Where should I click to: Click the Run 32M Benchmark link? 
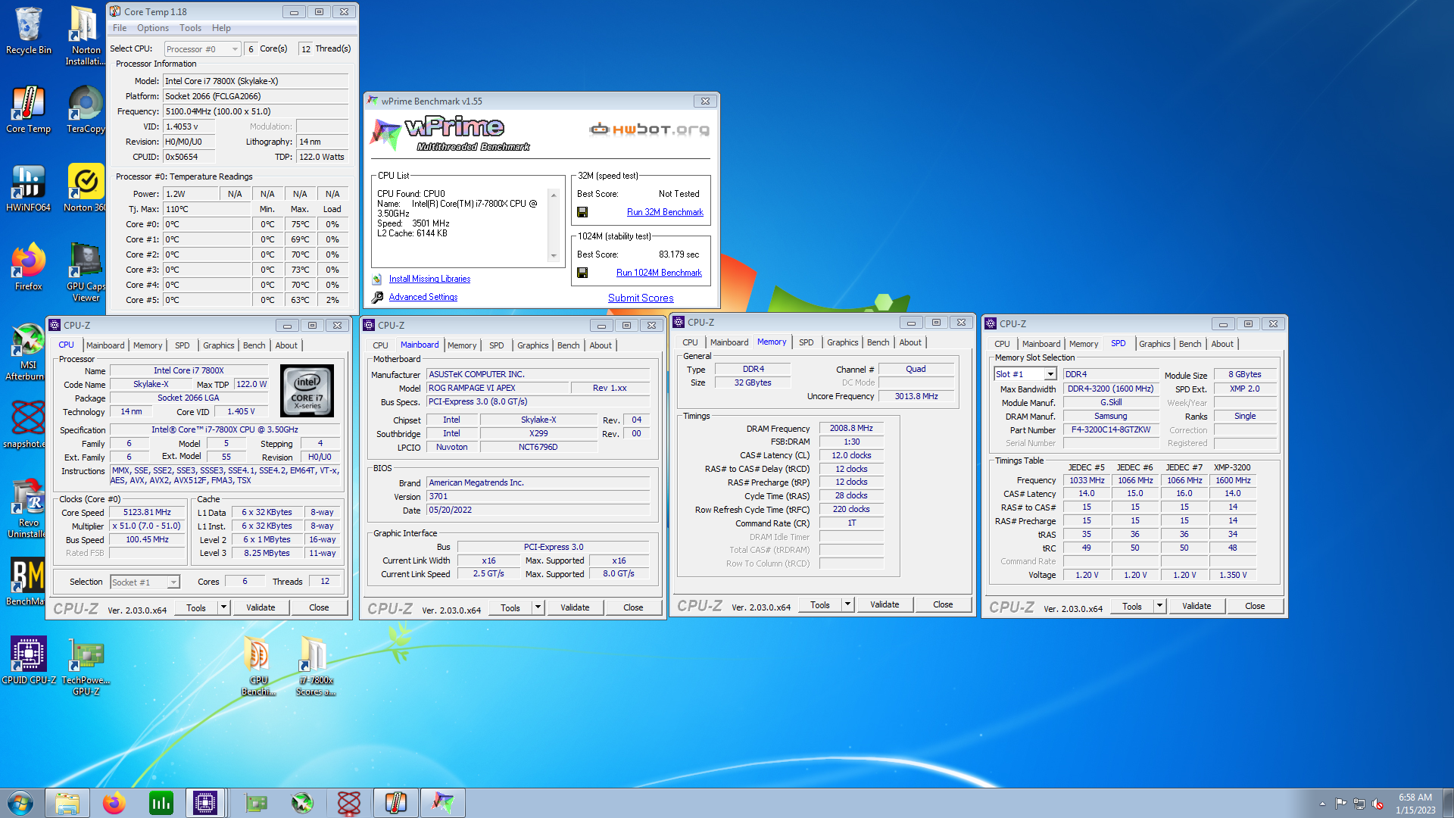[x=665, y=212]
